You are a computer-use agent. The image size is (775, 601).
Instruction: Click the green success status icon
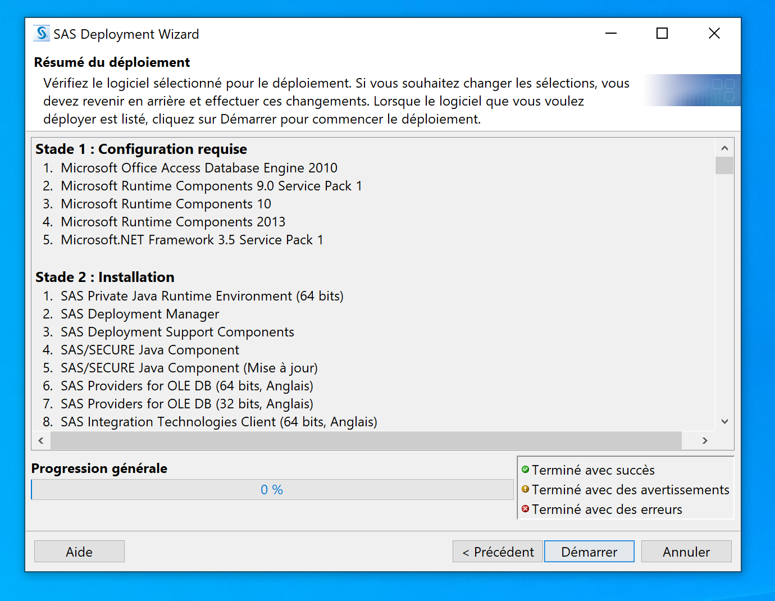pyautogui.click(x=526, y=470)
